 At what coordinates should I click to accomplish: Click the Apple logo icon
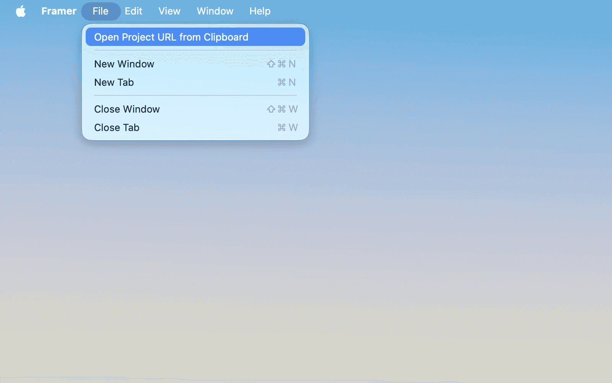pos(21,11)
